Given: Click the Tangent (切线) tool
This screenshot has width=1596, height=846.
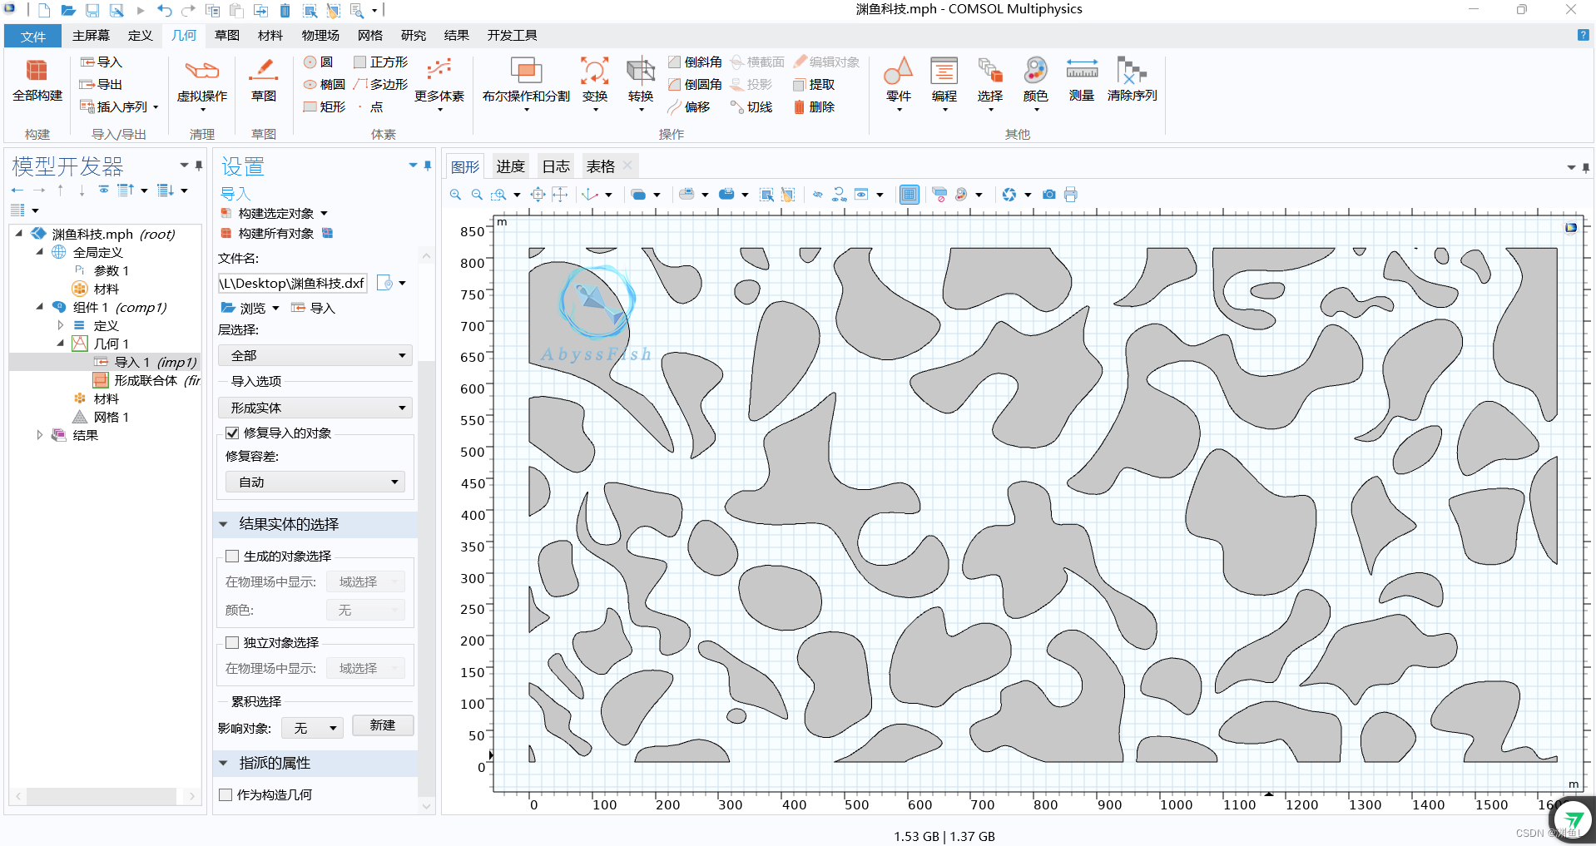Looking at the screenshot, I should click(x=751, y=107).
